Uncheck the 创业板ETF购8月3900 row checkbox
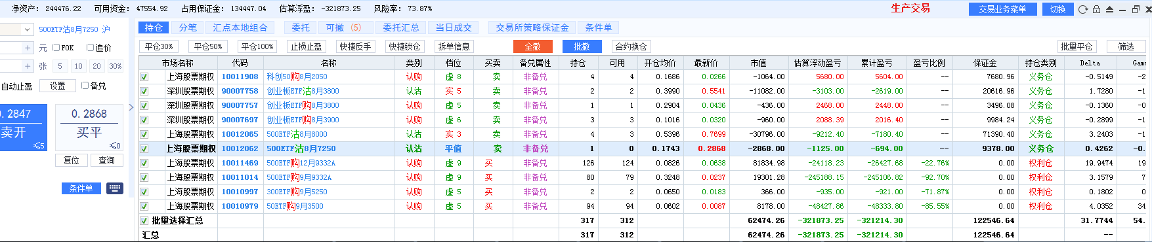 144,120
